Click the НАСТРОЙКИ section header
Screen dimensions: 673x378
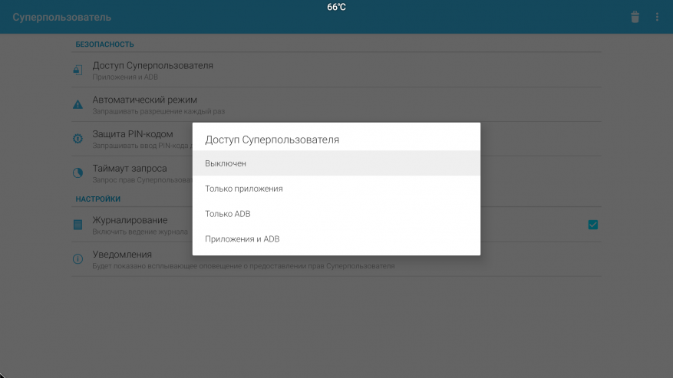click(x=98, y=199)
